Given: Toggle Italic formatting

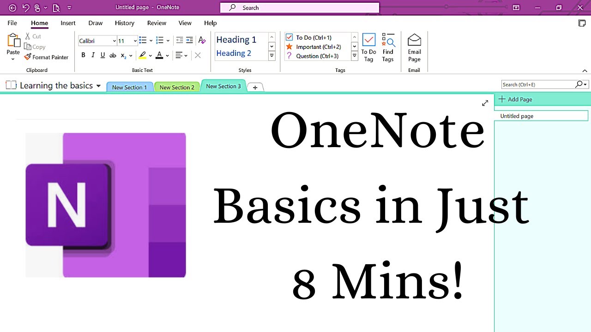Looking at the screenshot, I should (93, 55).
